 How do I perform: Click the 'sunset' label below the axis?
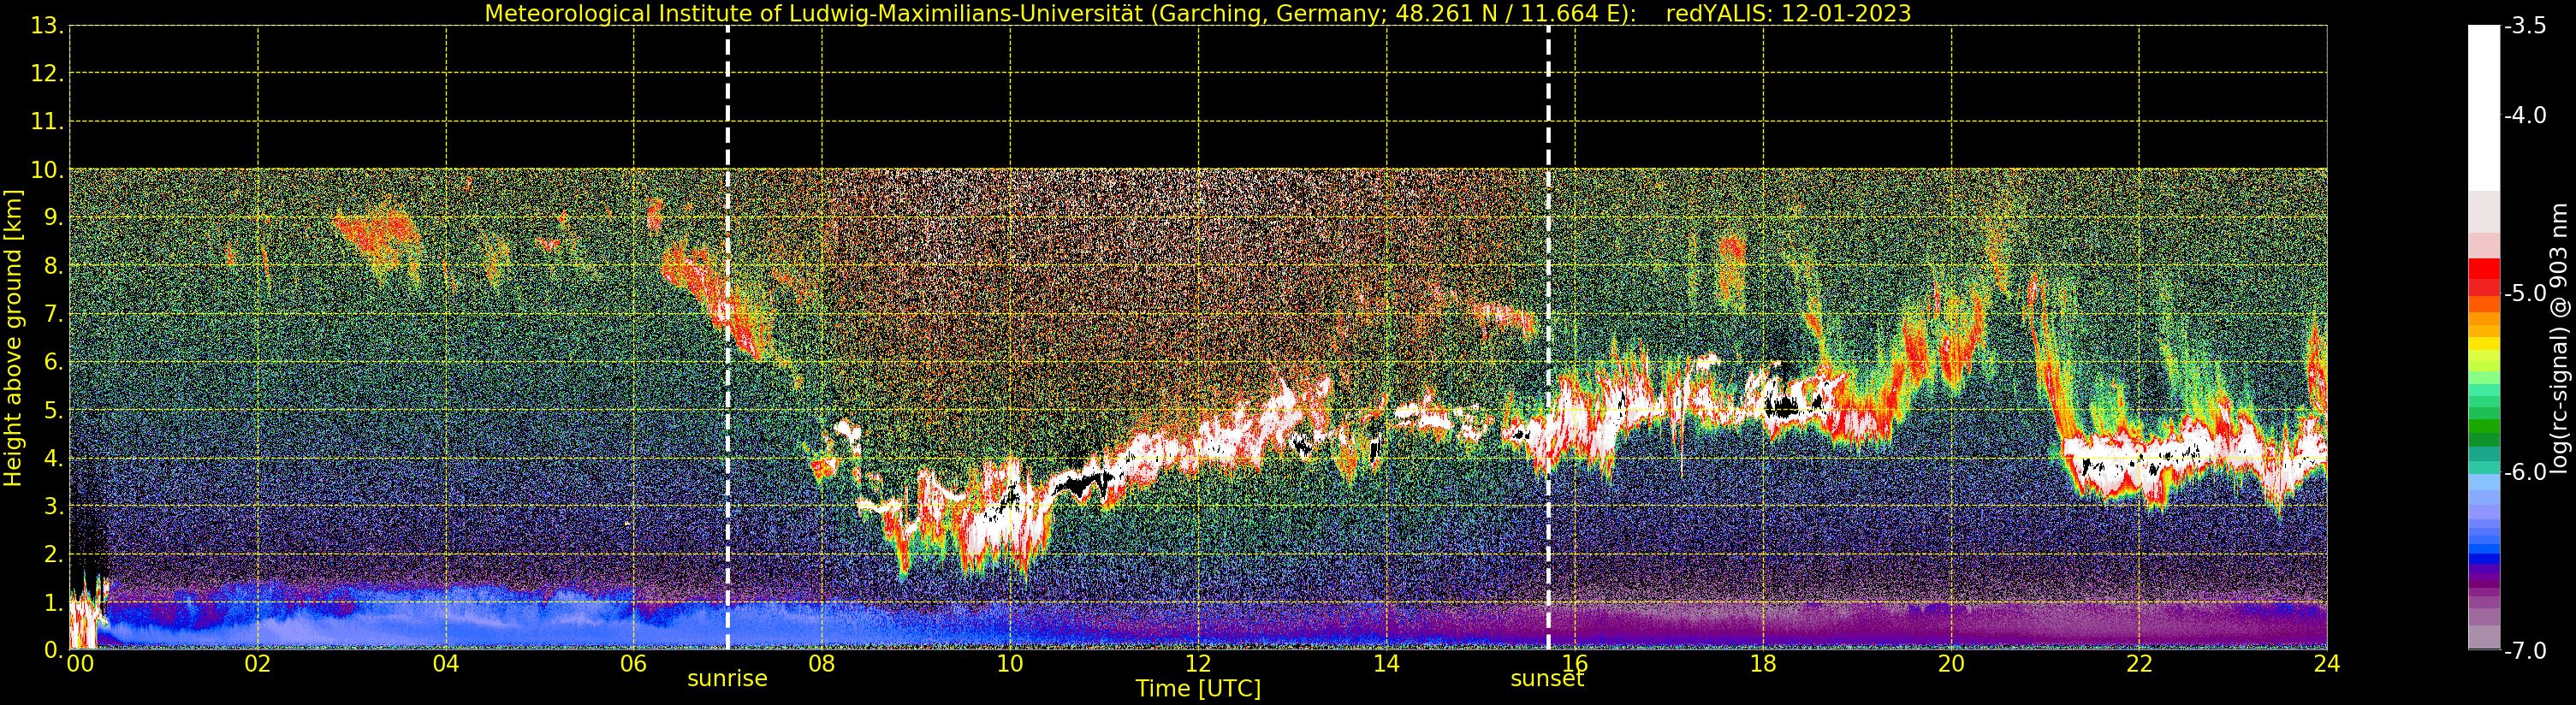click(1547, 679)
